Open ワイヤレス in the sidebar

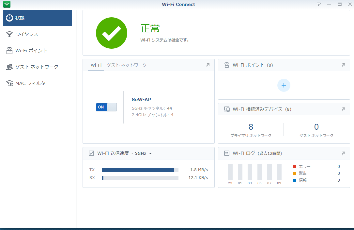pyautogui.click(x=27, y=34)
